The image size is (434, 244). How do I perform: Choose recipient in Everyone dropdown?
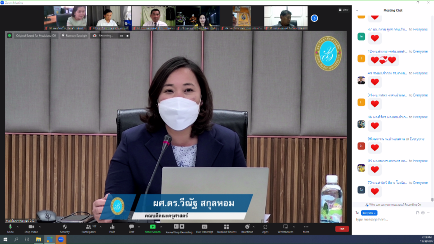pos(369,213)
